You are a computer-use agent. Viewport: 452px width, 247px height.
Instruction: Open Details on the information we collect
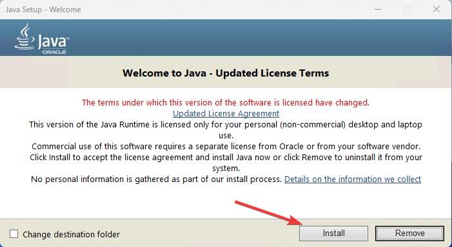click(353, 179)
